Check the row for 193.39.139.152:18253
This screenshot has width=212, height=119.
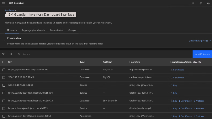pos(4,85)
